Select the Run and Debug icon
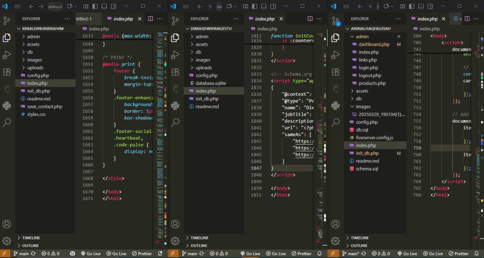Viewport: 484px width, 258px height. click(x=7, y=55)
